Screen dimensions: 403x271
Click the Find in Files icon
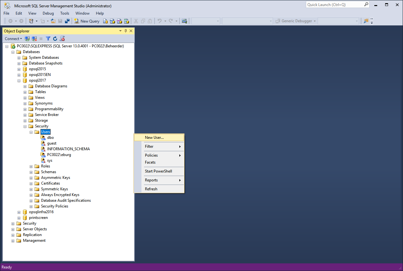click(366, 21)
